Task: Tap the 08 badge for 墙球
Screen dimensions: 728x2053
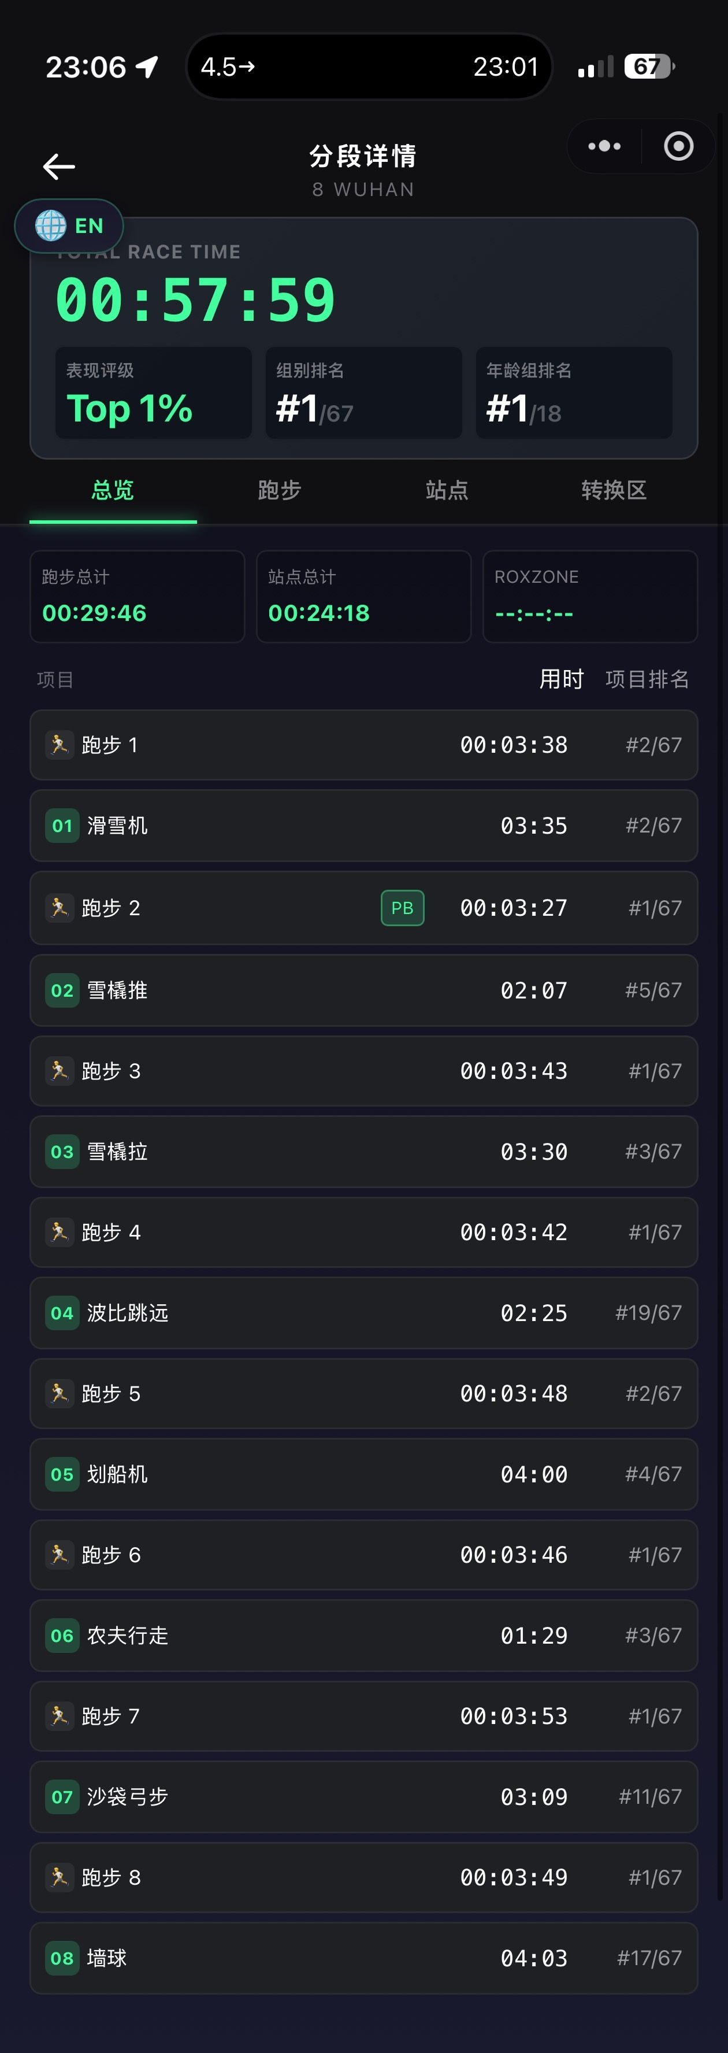Action: pos(62,1958)
